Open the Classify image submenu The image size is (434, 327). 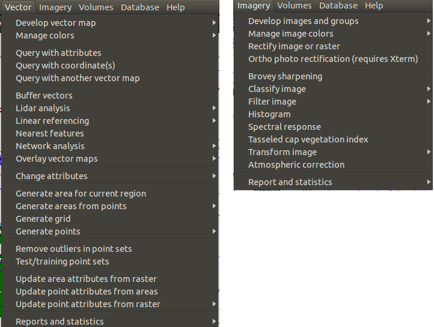[333, 89]
